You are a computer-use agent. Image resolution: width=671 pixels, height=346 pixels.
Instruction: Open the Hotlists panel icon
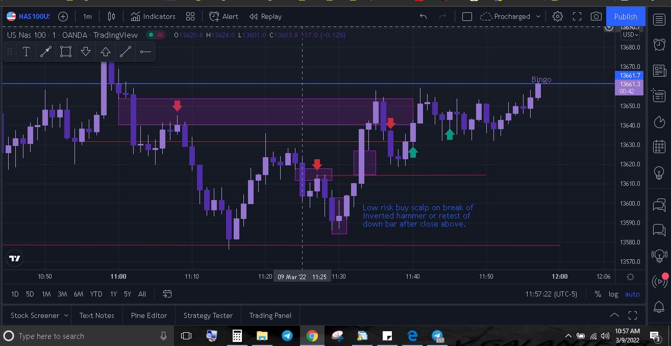tap(659, 122)
